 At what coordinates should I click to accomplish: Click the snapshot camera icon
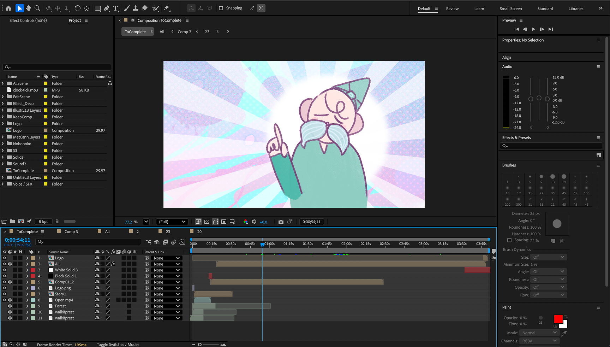281,222
